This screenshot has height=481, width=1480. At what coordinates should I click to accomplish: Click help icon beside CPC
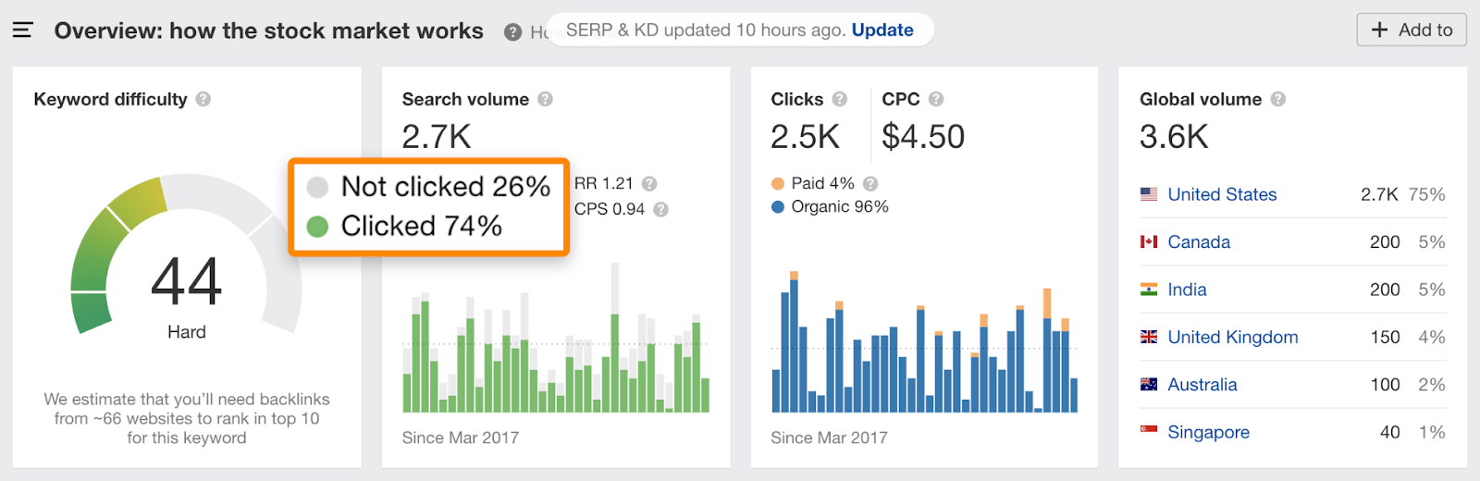[x=936, y=99]
